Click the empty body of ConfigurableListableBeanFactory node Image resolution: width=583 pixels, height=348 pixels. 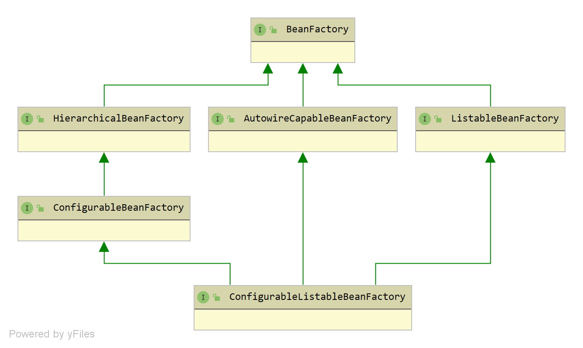(x=303, y=320)
